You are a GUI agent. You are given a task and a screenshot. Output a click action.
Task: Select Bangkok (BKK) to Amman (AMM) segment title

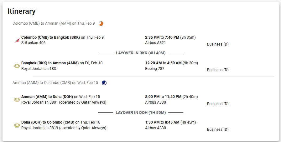point(50,63)
